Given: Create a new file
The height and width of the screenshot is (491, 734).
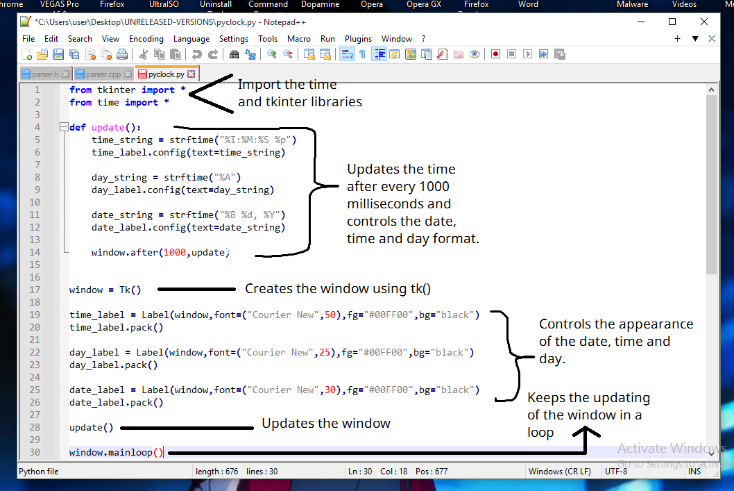Looking at the screenshot, I should pos(27,54).
